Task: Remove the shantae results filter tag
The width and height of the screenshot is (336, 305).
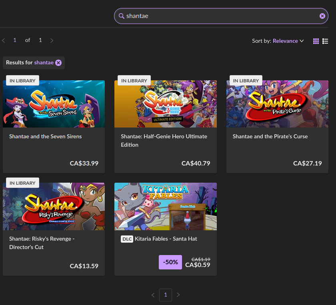Action: click(x=58, y=63)
